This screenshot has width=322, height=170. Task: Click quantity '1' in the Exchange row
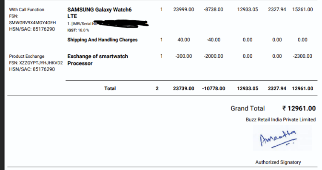[x=161, y=56]
